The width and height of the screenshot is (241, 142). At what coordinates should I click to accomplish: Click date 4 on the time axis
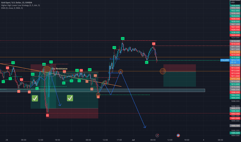[204, 140]
